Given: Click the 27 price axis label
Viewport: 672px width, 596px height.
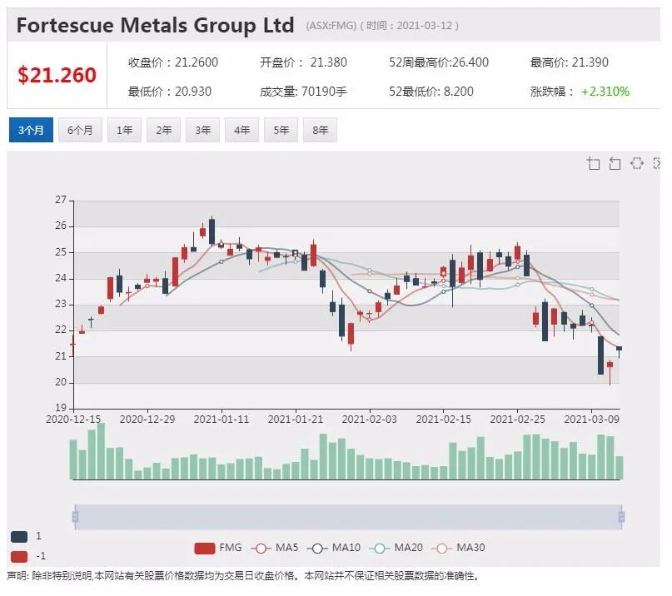Looking at the screenshot, I should coord(61,200).
